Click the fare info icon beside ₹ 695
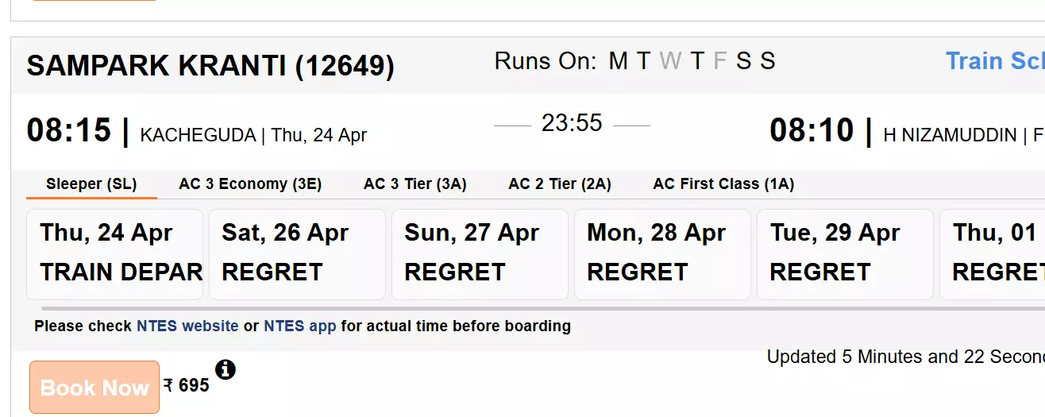Screen dimensions: 1045x417 click(226, 369)
